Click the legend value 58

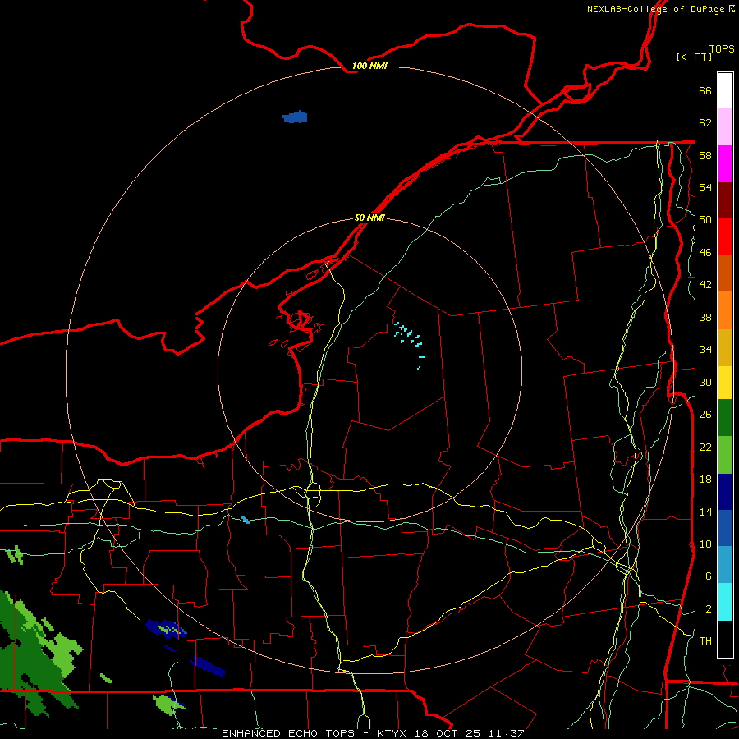click(705, 155)
